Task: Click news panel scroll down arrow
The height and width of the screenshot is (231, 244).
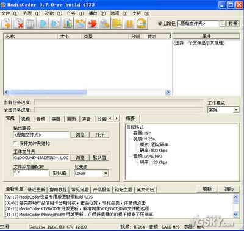Action: [236, 214]
